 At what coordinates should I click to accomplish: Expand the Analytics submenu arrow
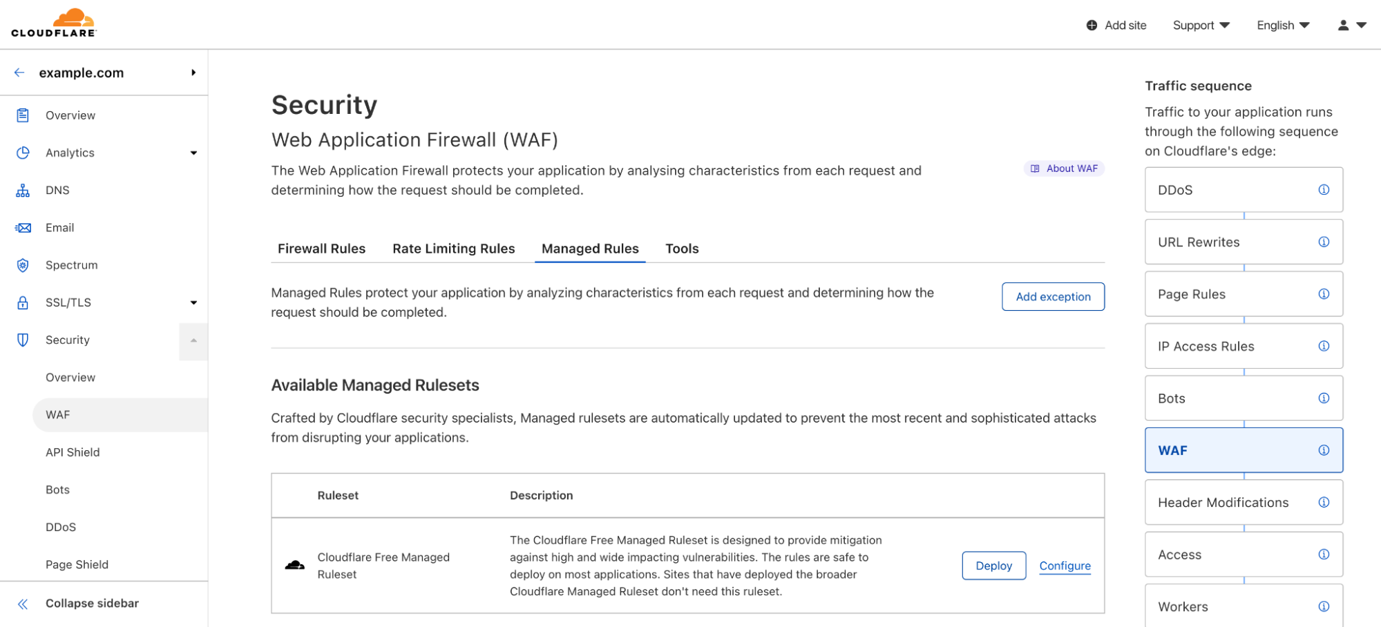tap(193, 153)
